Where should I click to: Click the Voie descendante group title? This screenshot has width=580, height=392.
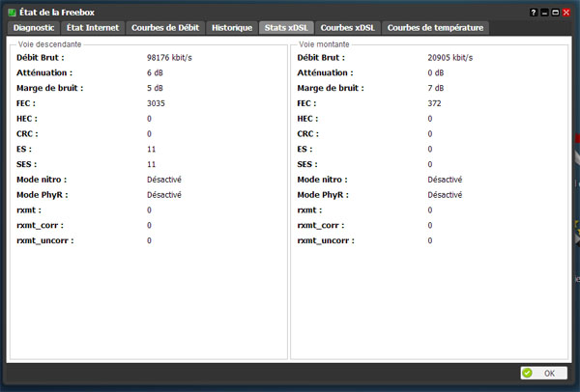coord(49,44)
